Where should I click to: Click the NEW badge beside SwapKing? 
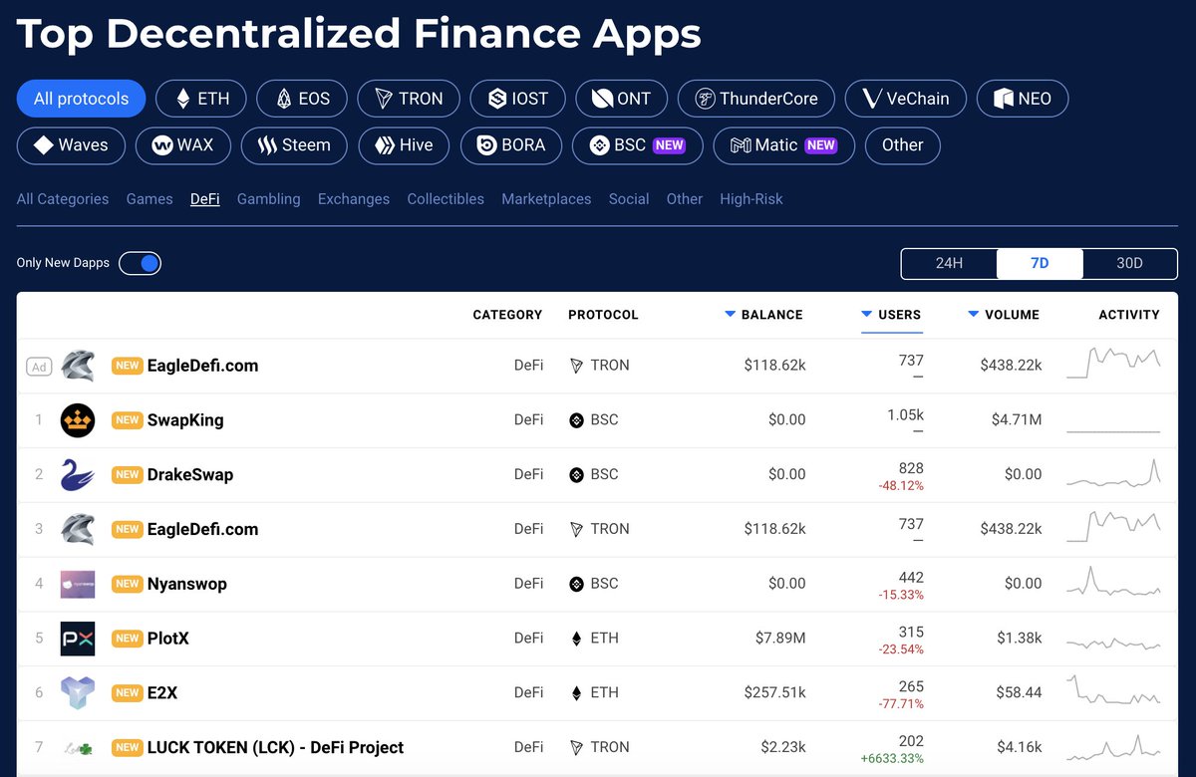128,420
